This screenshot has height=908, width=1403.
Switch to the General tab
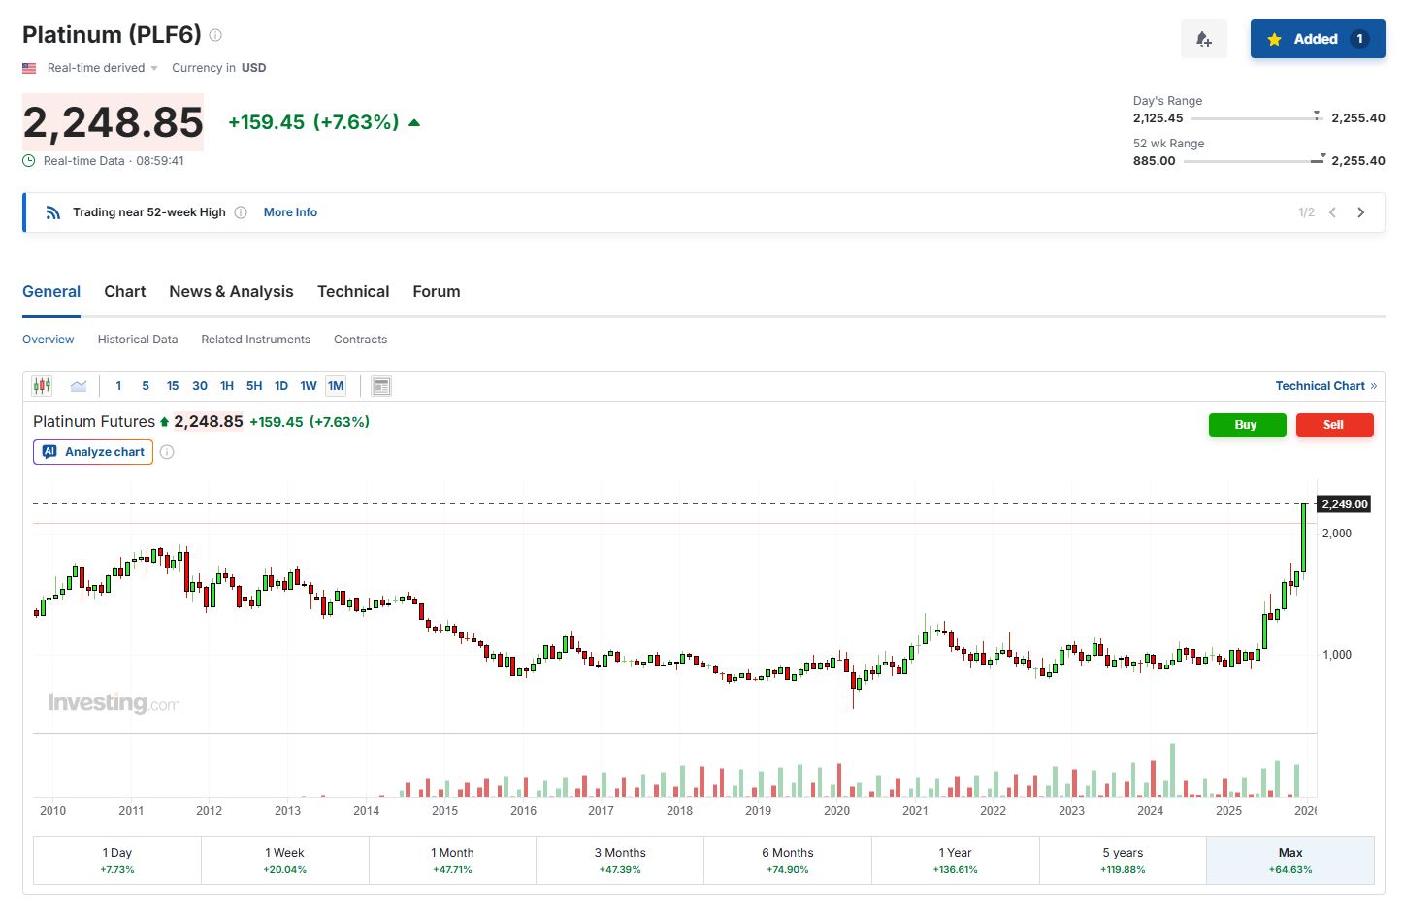coord(51,291)
